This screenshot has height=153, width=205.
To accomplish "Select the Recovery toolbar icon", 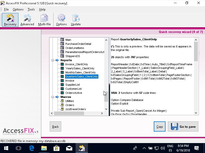I will 10,20.
